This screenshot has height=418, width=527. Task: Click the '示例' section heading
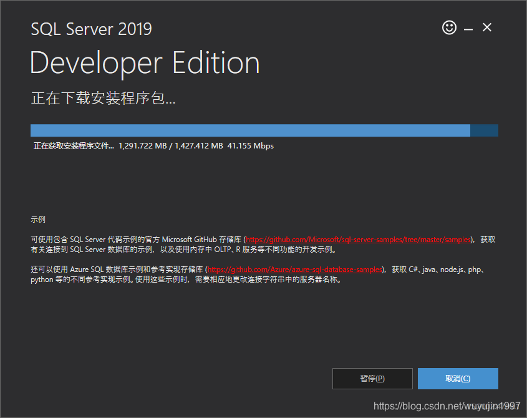pos(38,220)
